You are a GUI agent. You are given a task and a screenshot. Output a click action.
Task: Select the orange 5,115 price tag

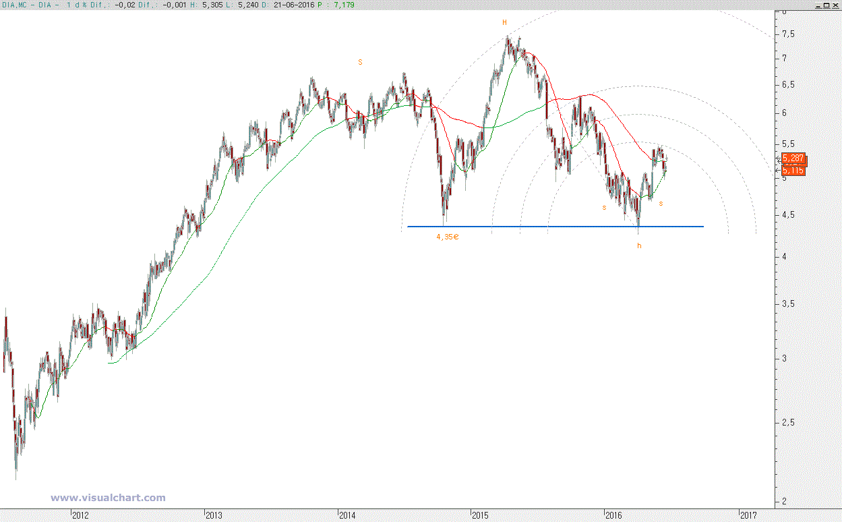pos(793,171)
